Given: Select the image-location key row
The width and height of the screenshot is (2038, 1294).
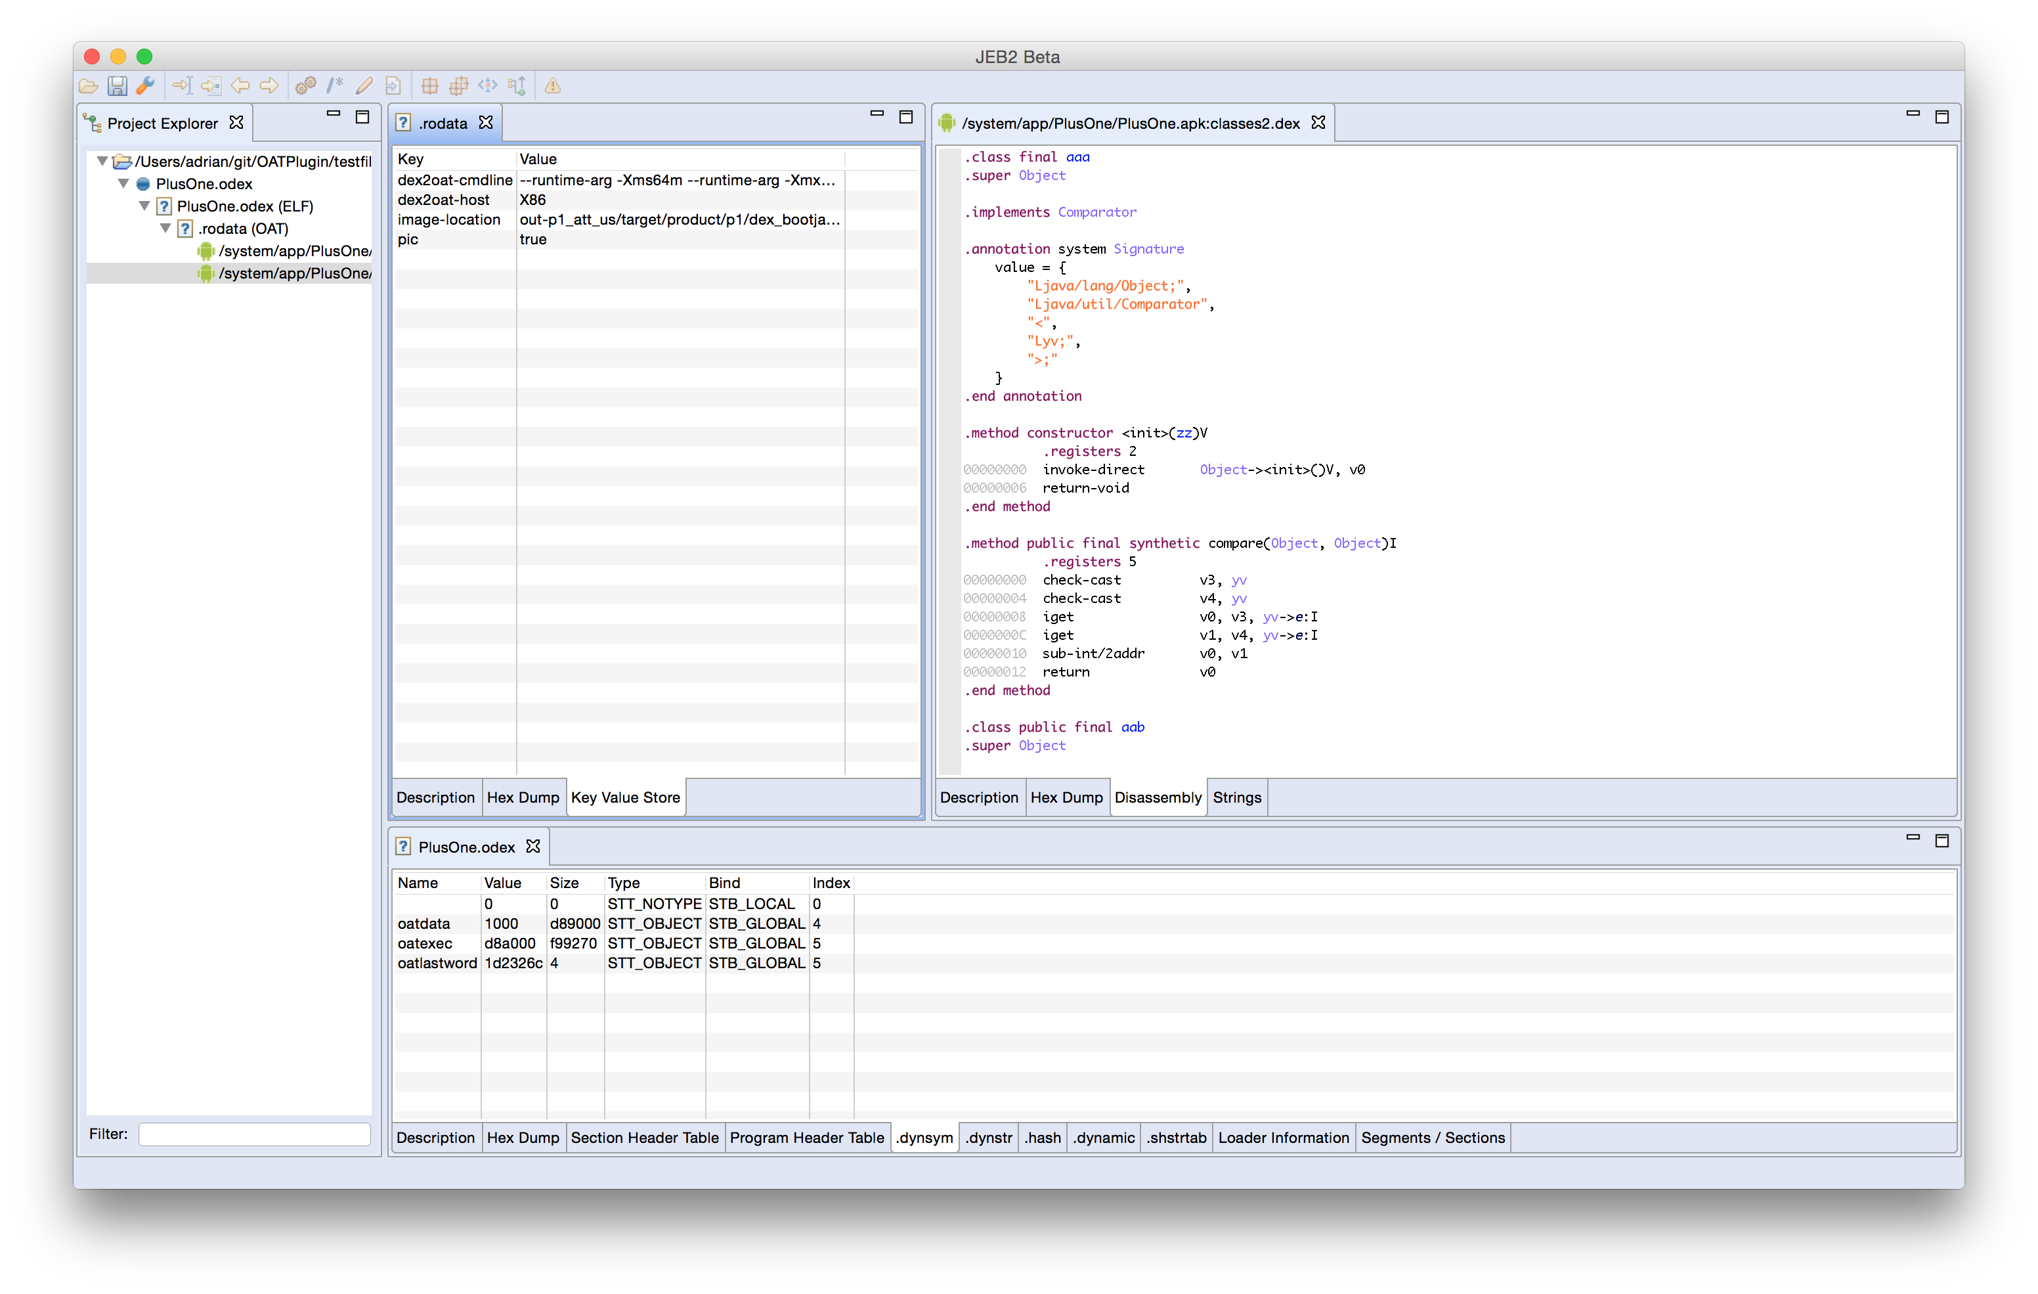Looking at the screenshot, I should click(657, 219).
